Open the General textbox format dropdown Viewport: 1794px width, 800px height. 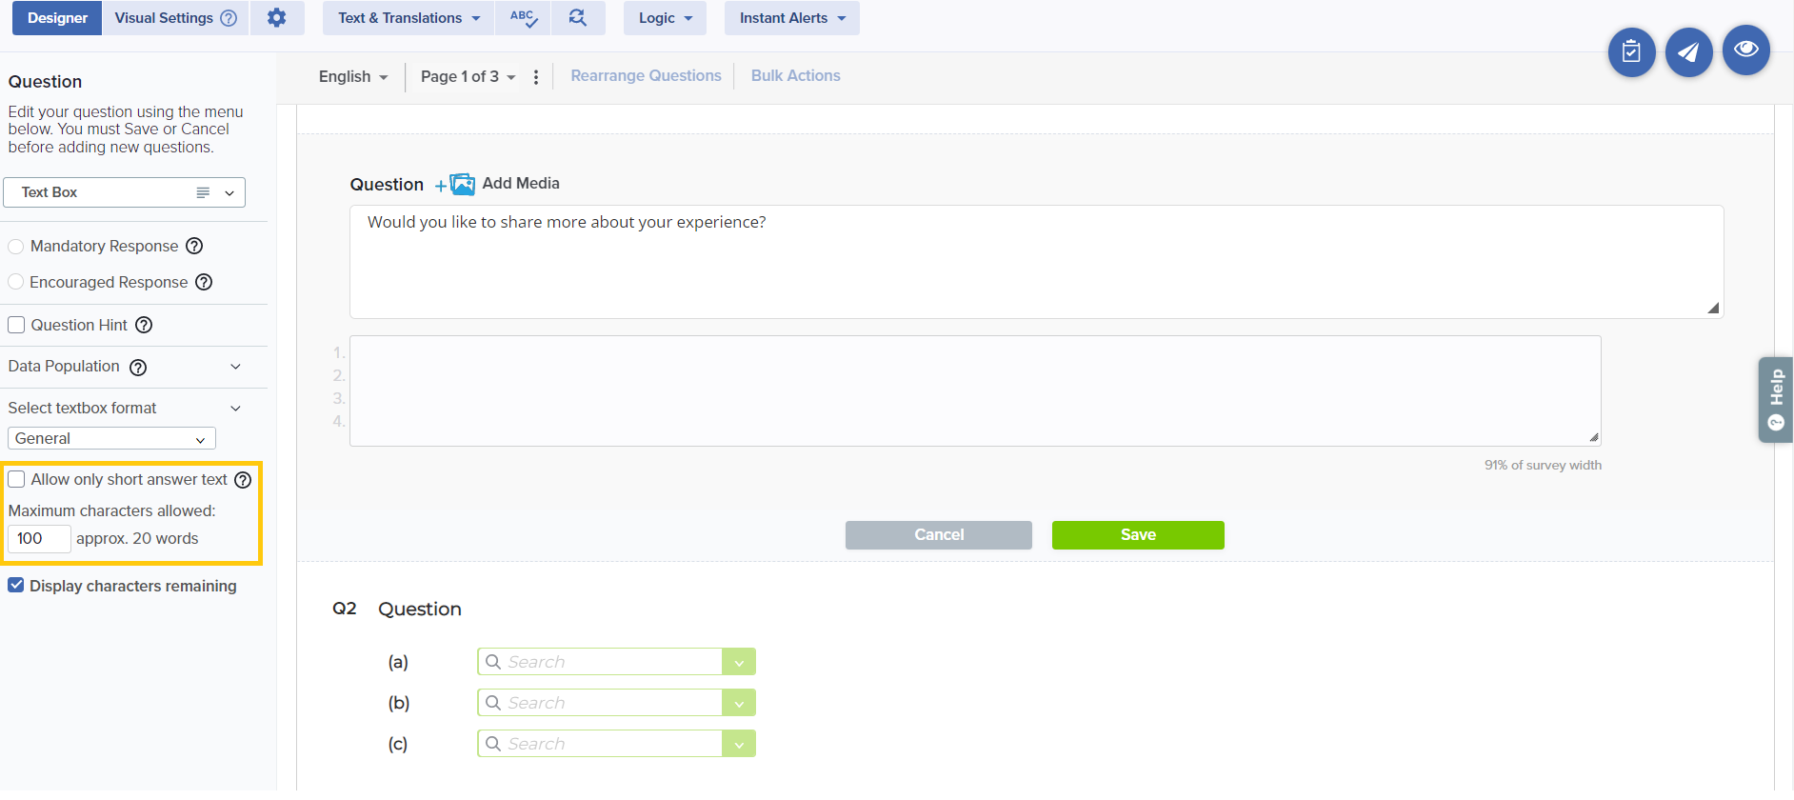point(111,438)
